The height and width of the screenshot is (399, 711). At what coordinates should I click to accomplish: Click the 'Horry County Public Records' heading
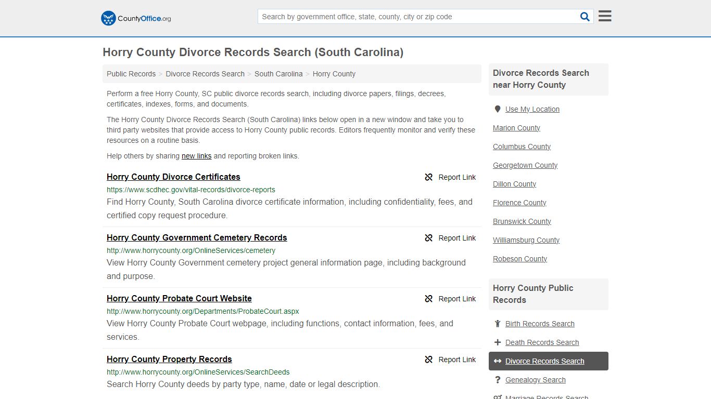tap(533, 294)
